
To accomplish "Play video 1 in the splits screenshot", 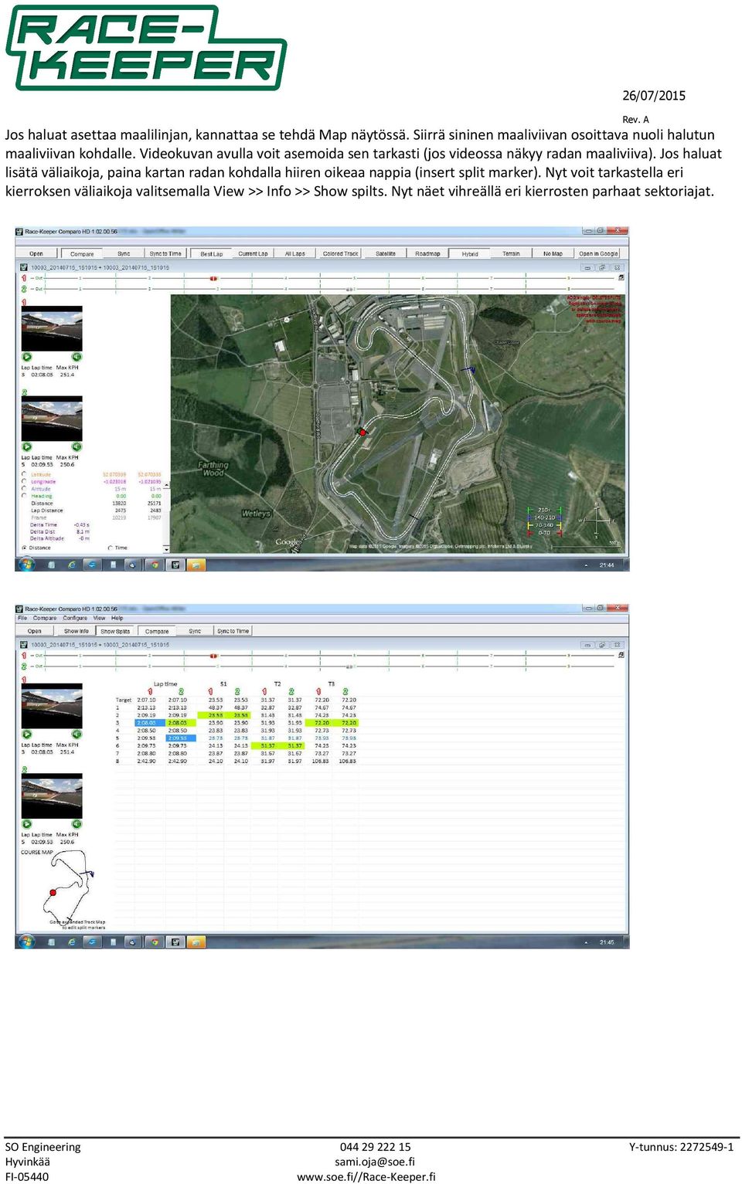I will coord(27,734).
